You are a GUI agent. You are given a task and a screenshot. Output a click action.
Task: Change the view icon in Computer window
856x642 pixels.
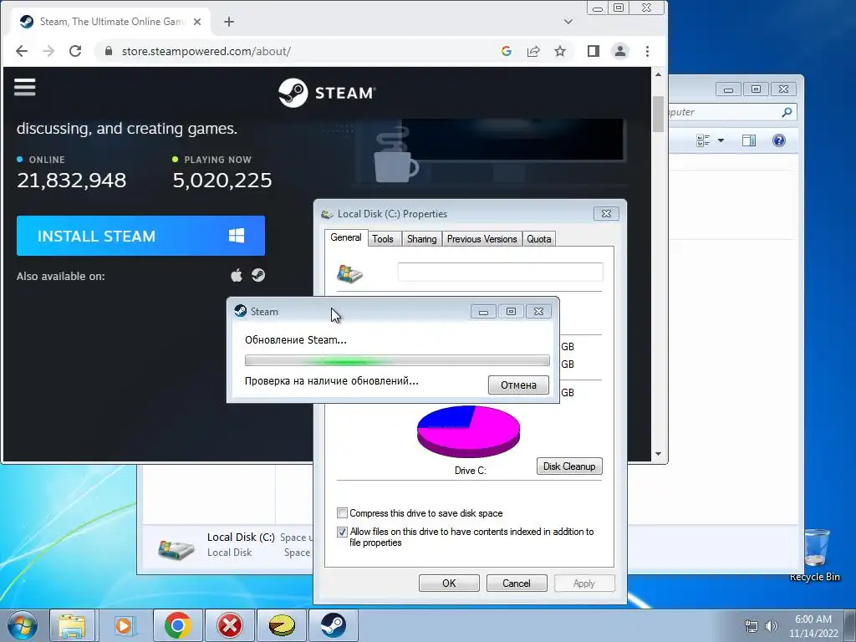click(703, 140)
